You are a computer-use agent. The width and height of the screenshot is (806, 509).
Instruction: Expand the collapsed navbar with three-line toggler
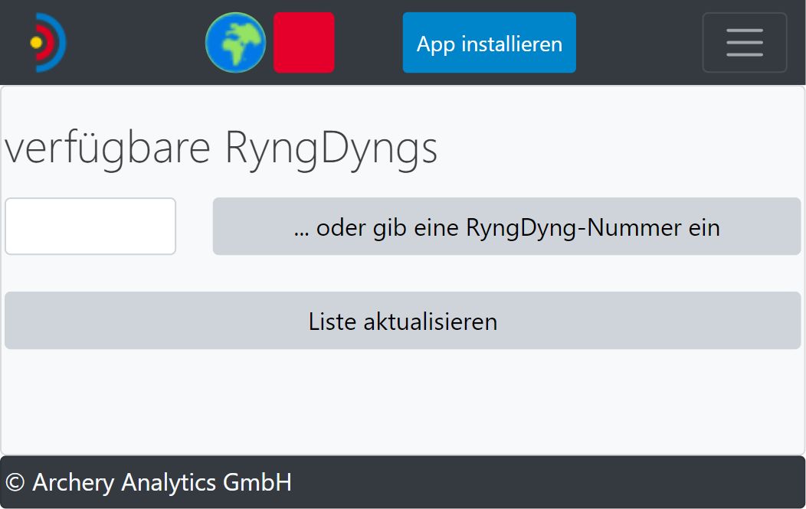pyautogui.click(x=744, y=43)
